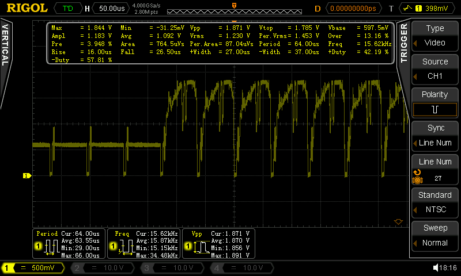Click the channel 1 ground marker
The width and height of the screenshot is (461, 276).
27,176
